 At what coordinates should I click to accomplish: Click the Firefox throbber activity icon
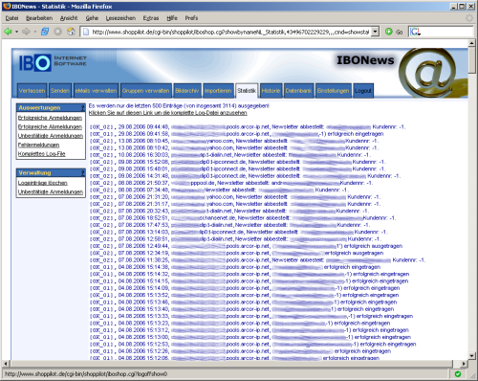pyautogui.click(x=469, y=18)
